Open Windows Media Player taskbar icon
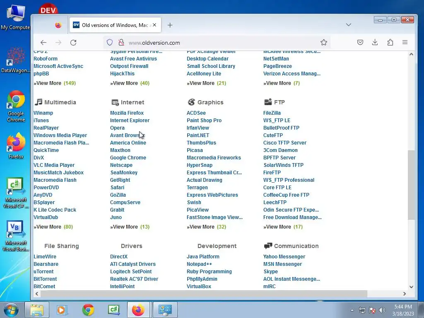424x318 pixels. [x=62, y=310]
